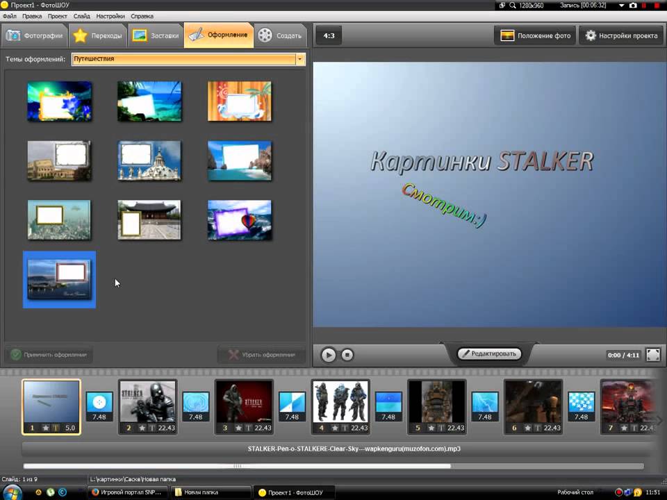Open the Фотографии tab
This screenshot has height=500, width=667.
pyautogui.click(x=35, y=35)
